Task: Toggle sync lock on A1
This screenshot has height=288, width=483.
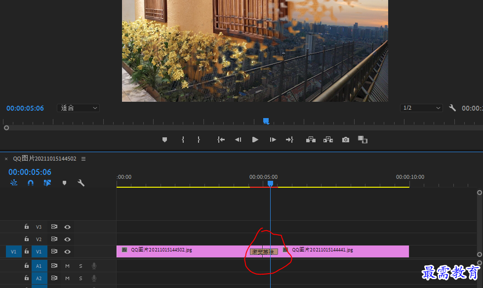Action: click(54, 265)
